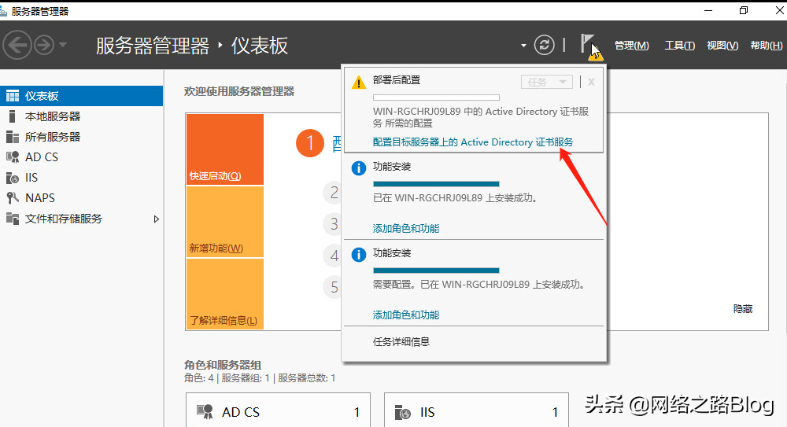Viewport: 787px width, 427px height.
Task: Click the 任务 dropdown in notification panel
Action: (x=547, y=82)
